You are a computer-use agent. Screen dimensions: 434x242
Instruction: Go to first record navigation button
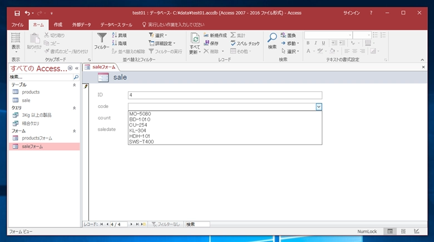coord(102,224)
